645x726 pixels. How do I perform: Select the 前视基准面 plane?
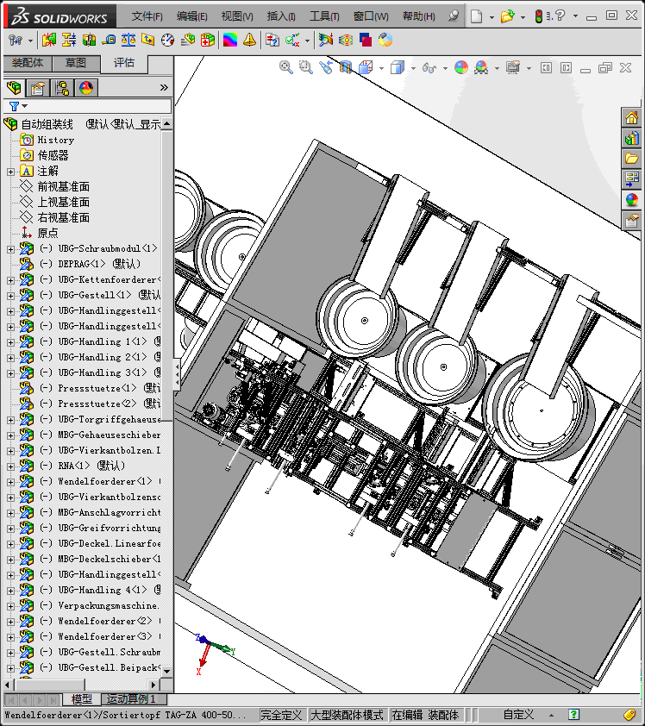point(64,186)
